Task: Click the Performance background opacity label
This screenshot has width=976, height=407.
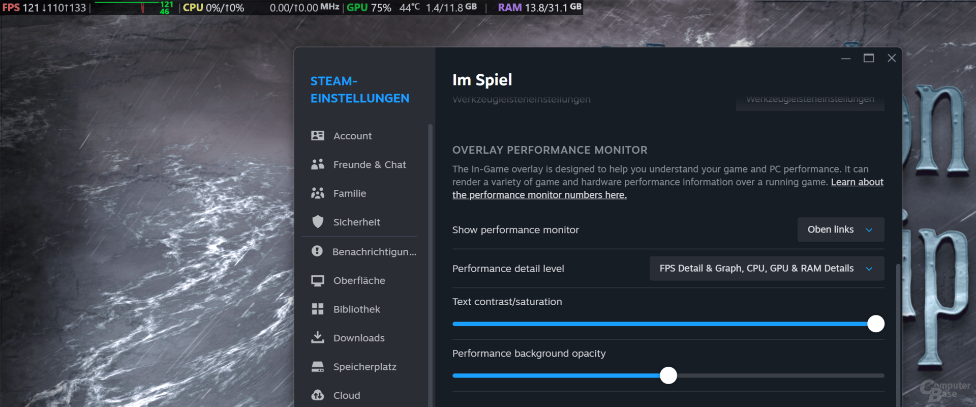Action: tap(529, 354)
